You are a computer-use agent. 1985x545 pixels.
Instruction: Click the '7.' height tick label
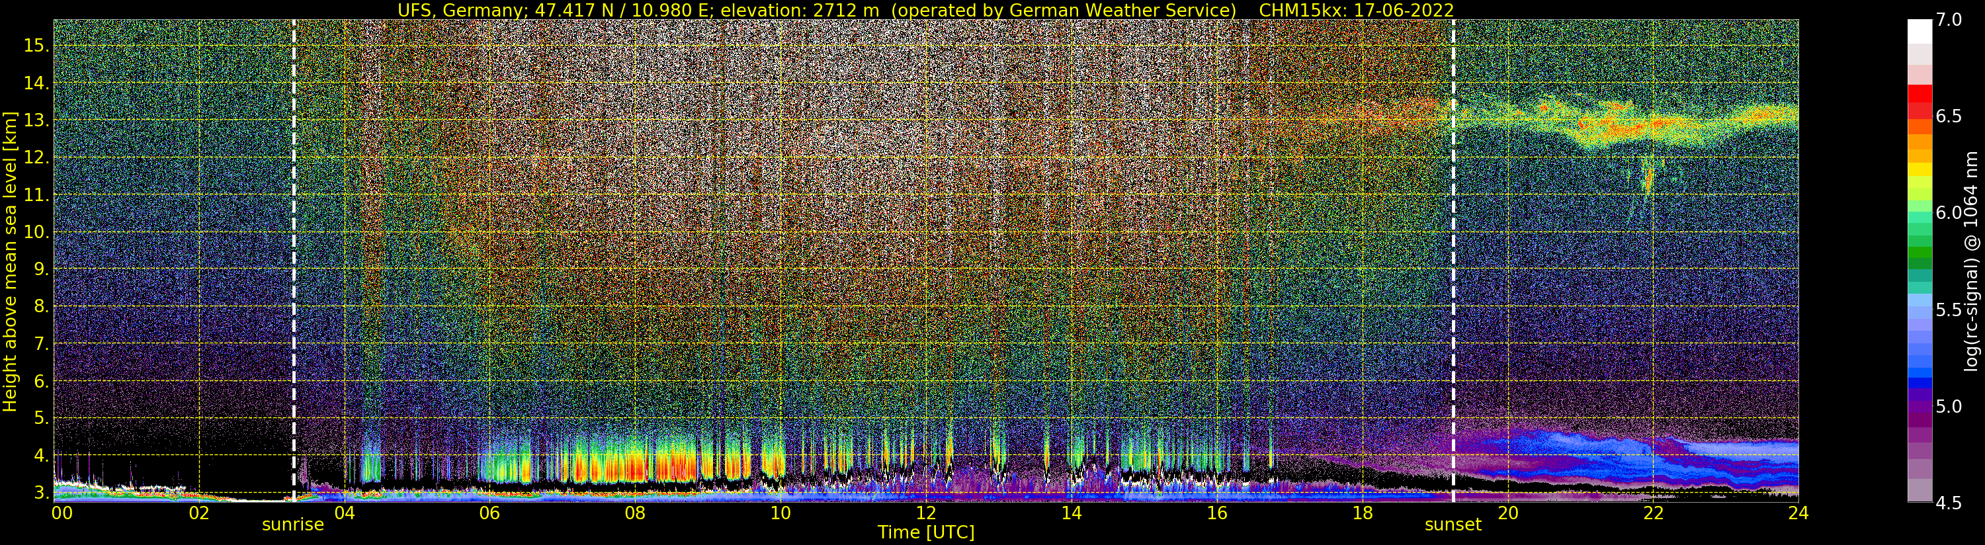[x=41, y=344]
